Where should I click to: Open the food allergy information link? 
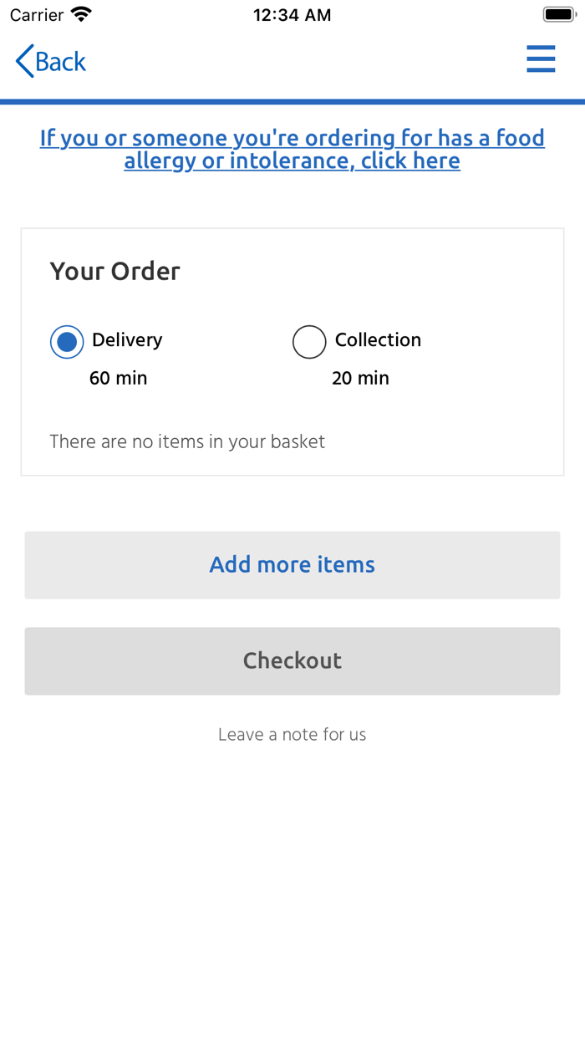click(x=292, y=149)
